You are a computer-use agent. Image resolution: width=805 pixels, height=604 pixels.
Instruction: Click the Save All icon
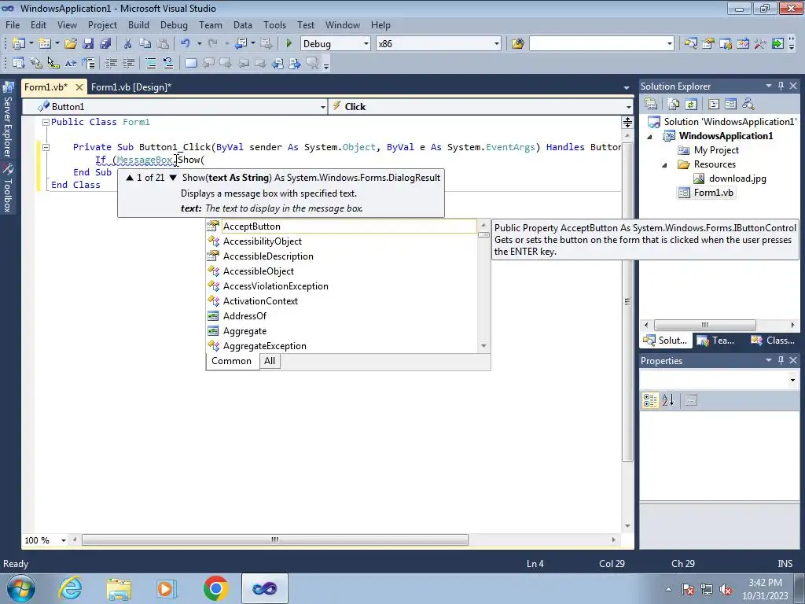coord(105,44)
